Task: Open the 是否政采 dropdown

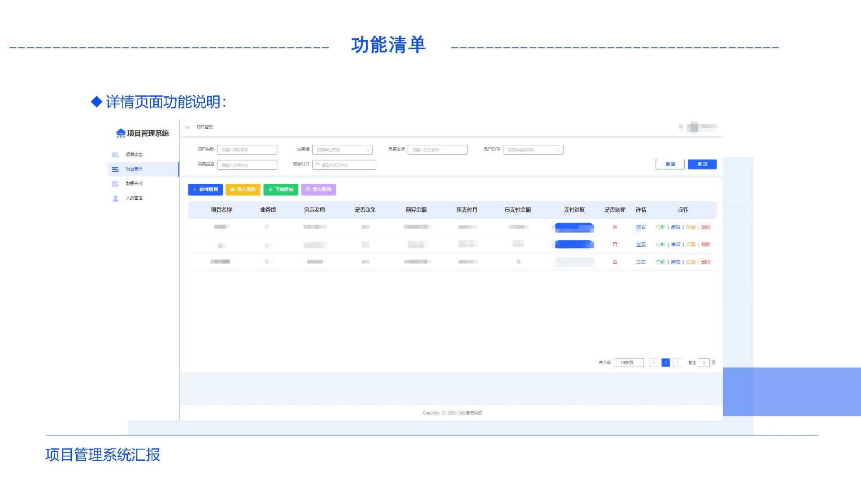Action: 533,150
